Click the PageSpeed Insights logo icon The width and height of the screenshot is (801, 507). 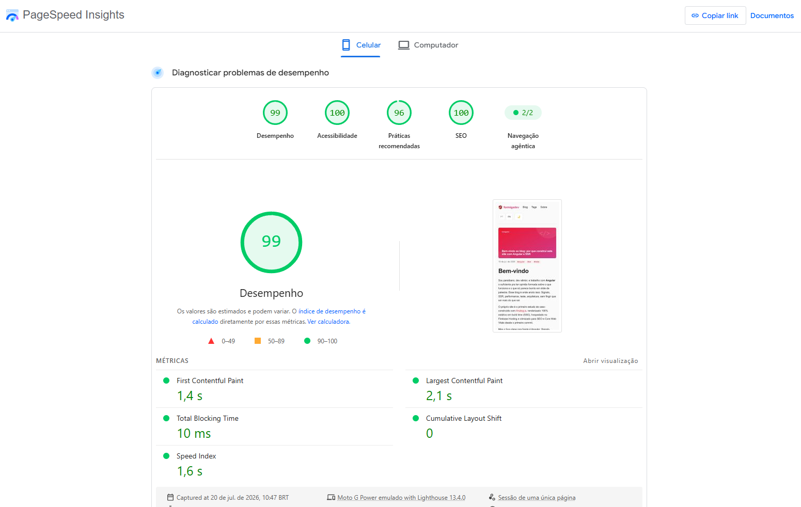tap(12, 15)
